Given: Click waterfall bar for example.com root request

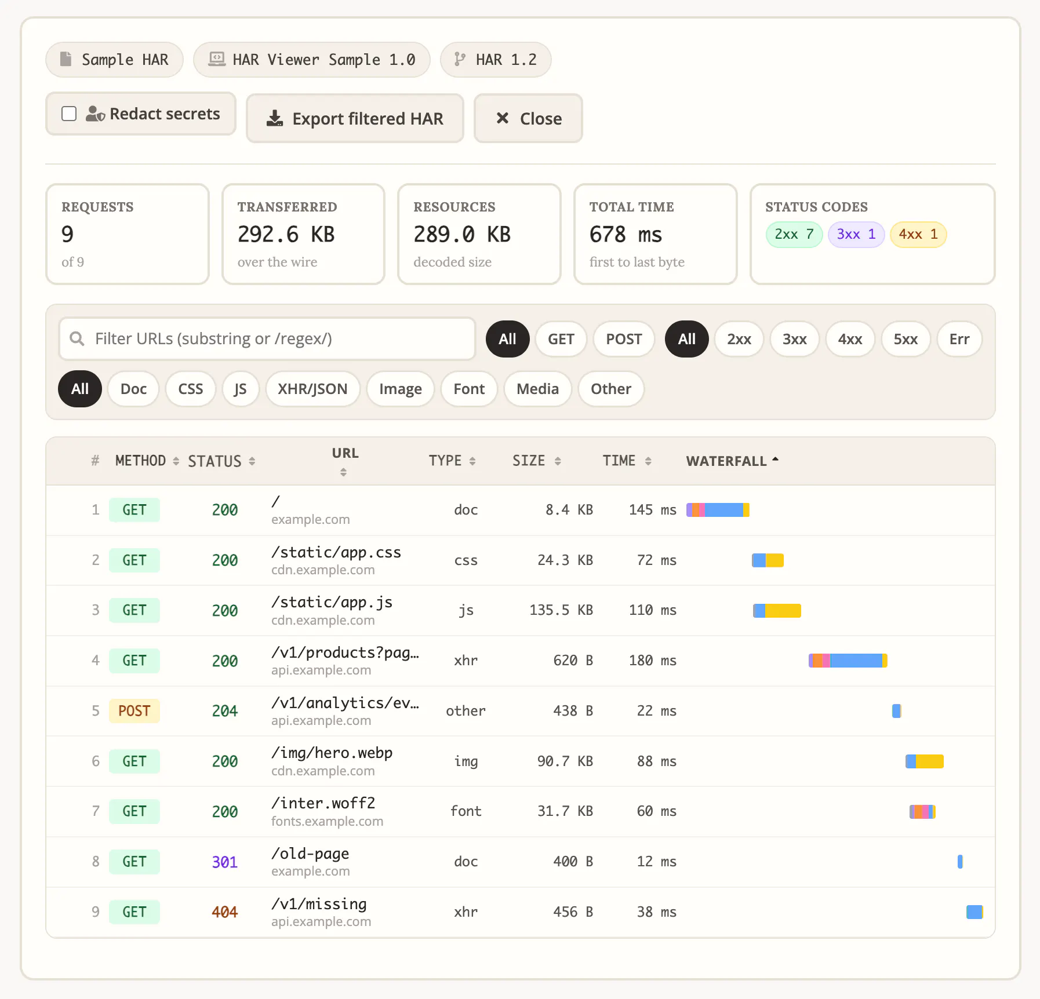Looking at the screenshot, I should pyautogui.click(x=718, y=510).
